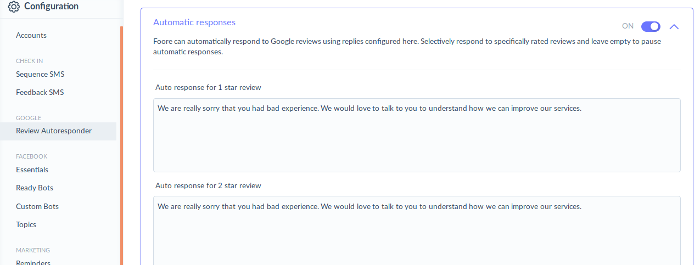Navigate to Ready Bots
700x265 pixels.
pyautogui.click(x=34, y=188)
